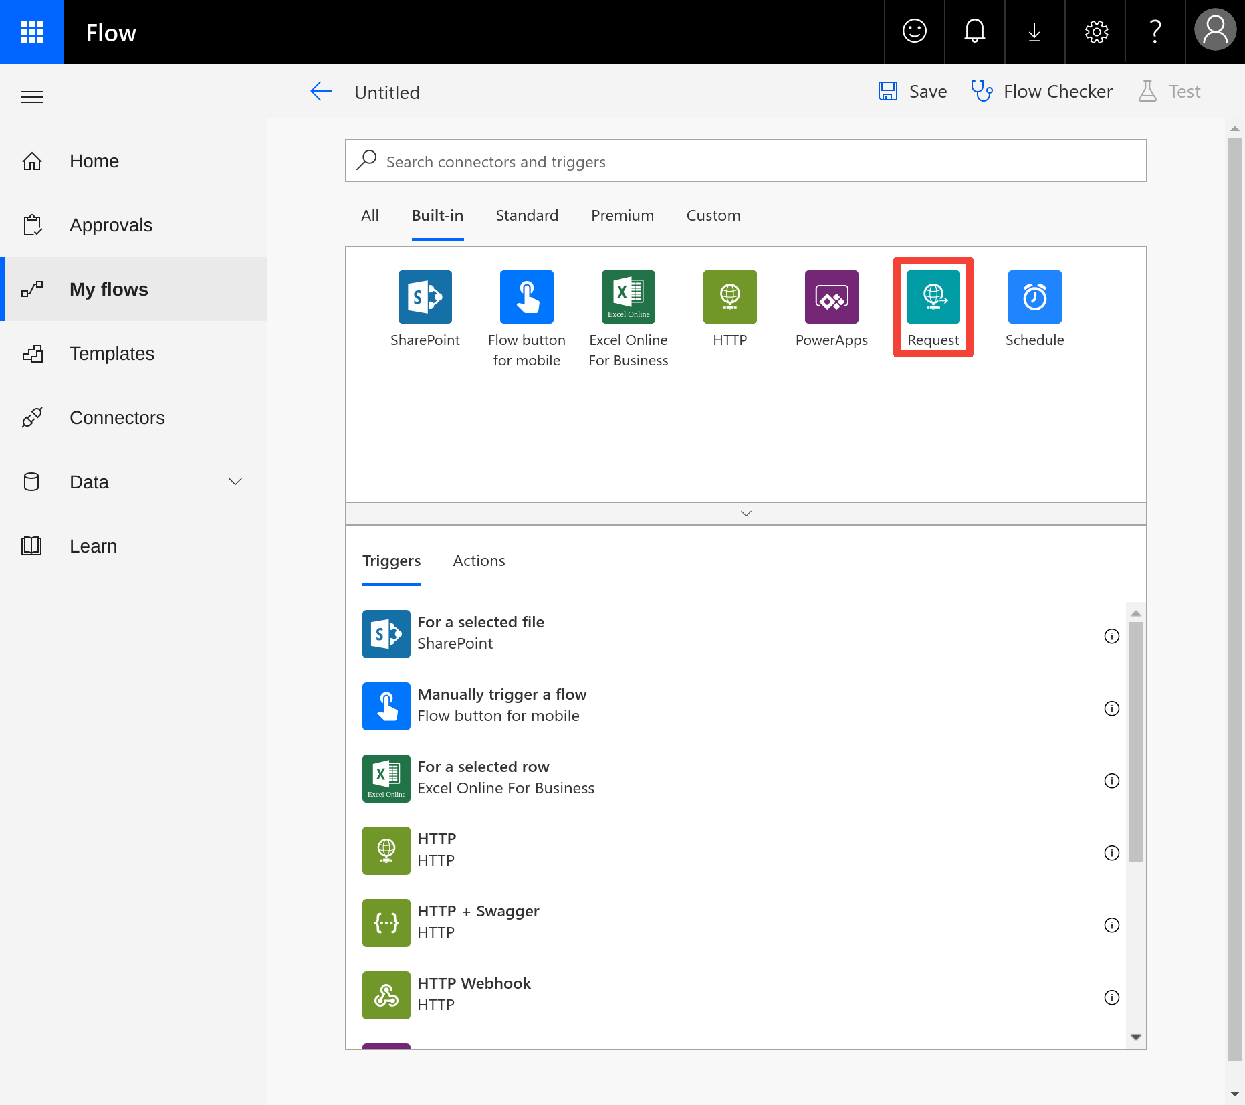1245x1105 pixels.
Task: Click the feedback smiley icon
Action: coord(914,31)
